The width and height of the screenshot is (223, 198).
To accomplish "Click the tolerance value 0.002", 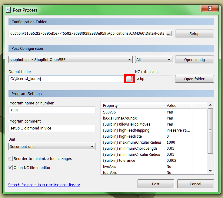I will tap(171, 161).
